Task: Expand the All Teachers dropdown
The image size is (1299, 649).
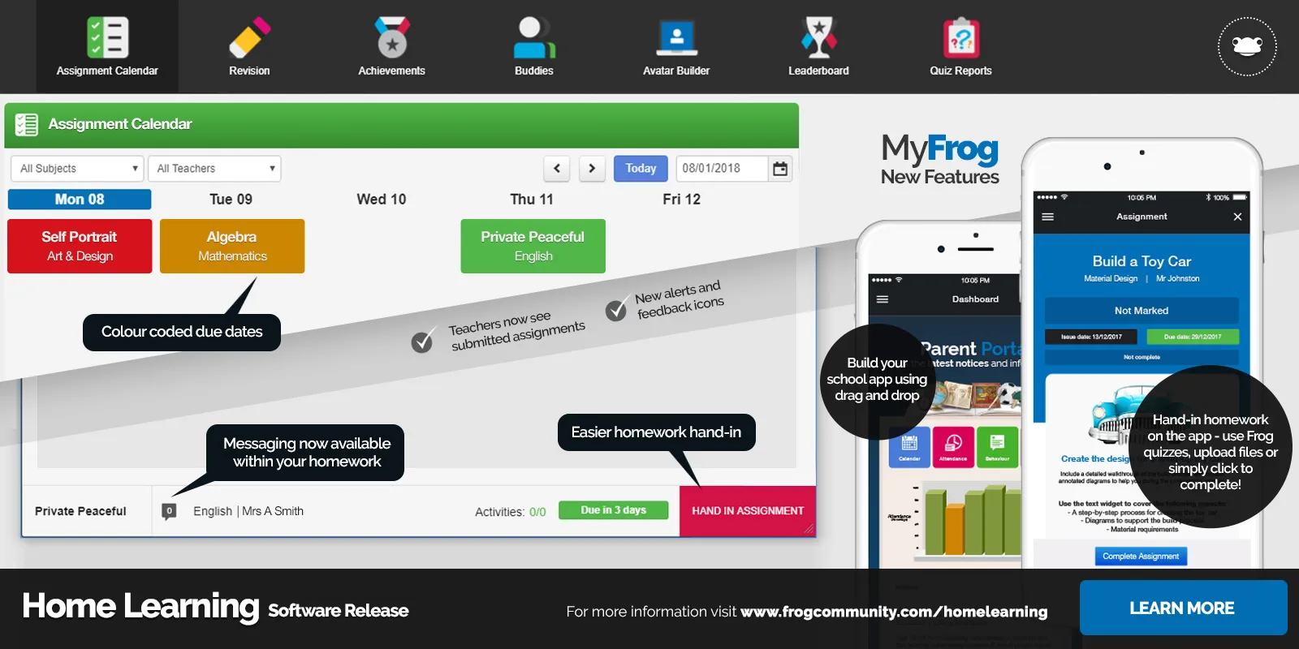Action: click(x=214, y=169)
